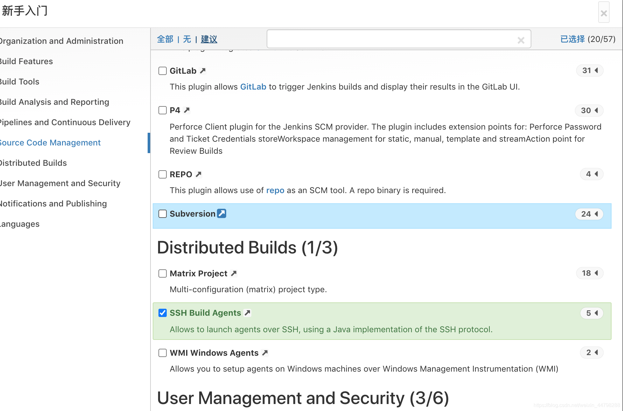Expand GitLab's 31 dependencies badge
The width and height of the screenshot is (623, 411).
[x=590, y=71]
